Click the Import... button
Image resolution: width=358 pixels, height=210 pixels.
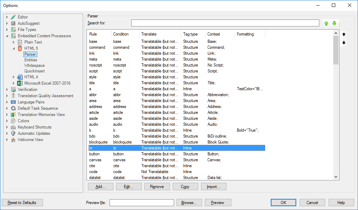(214, 187)
